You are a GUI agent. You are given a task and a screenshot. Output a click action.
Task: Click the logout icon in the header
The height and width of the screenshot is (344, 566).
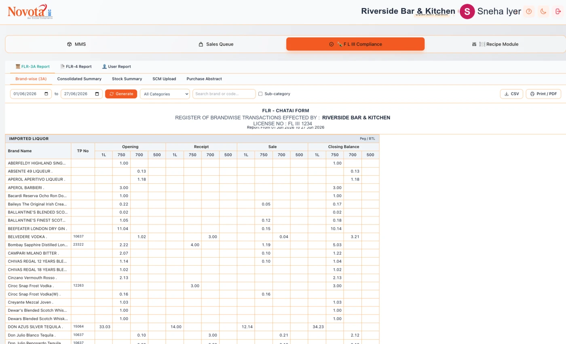pos(558,11)
